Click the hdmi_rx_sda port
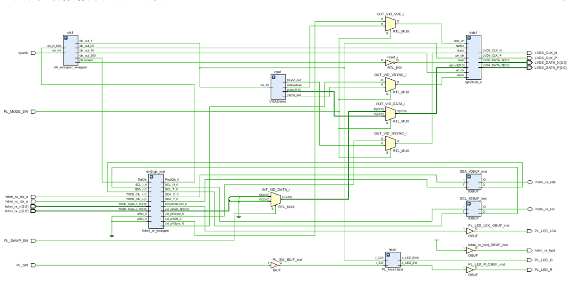 (x=529, y=182)
